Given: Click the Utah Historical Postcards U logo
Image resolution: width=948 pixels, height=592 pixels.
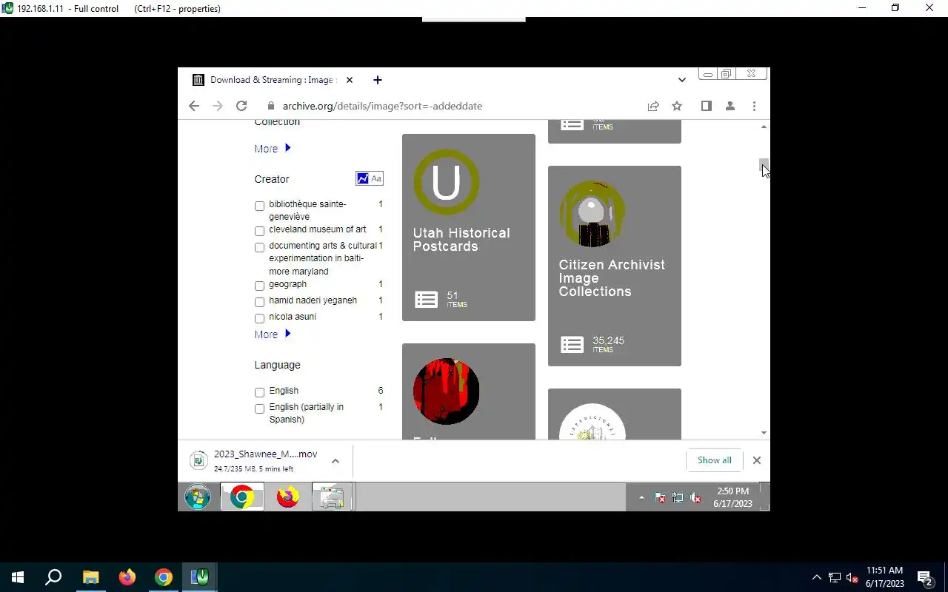Looking at the screenshot, I should tap(446, 182).
